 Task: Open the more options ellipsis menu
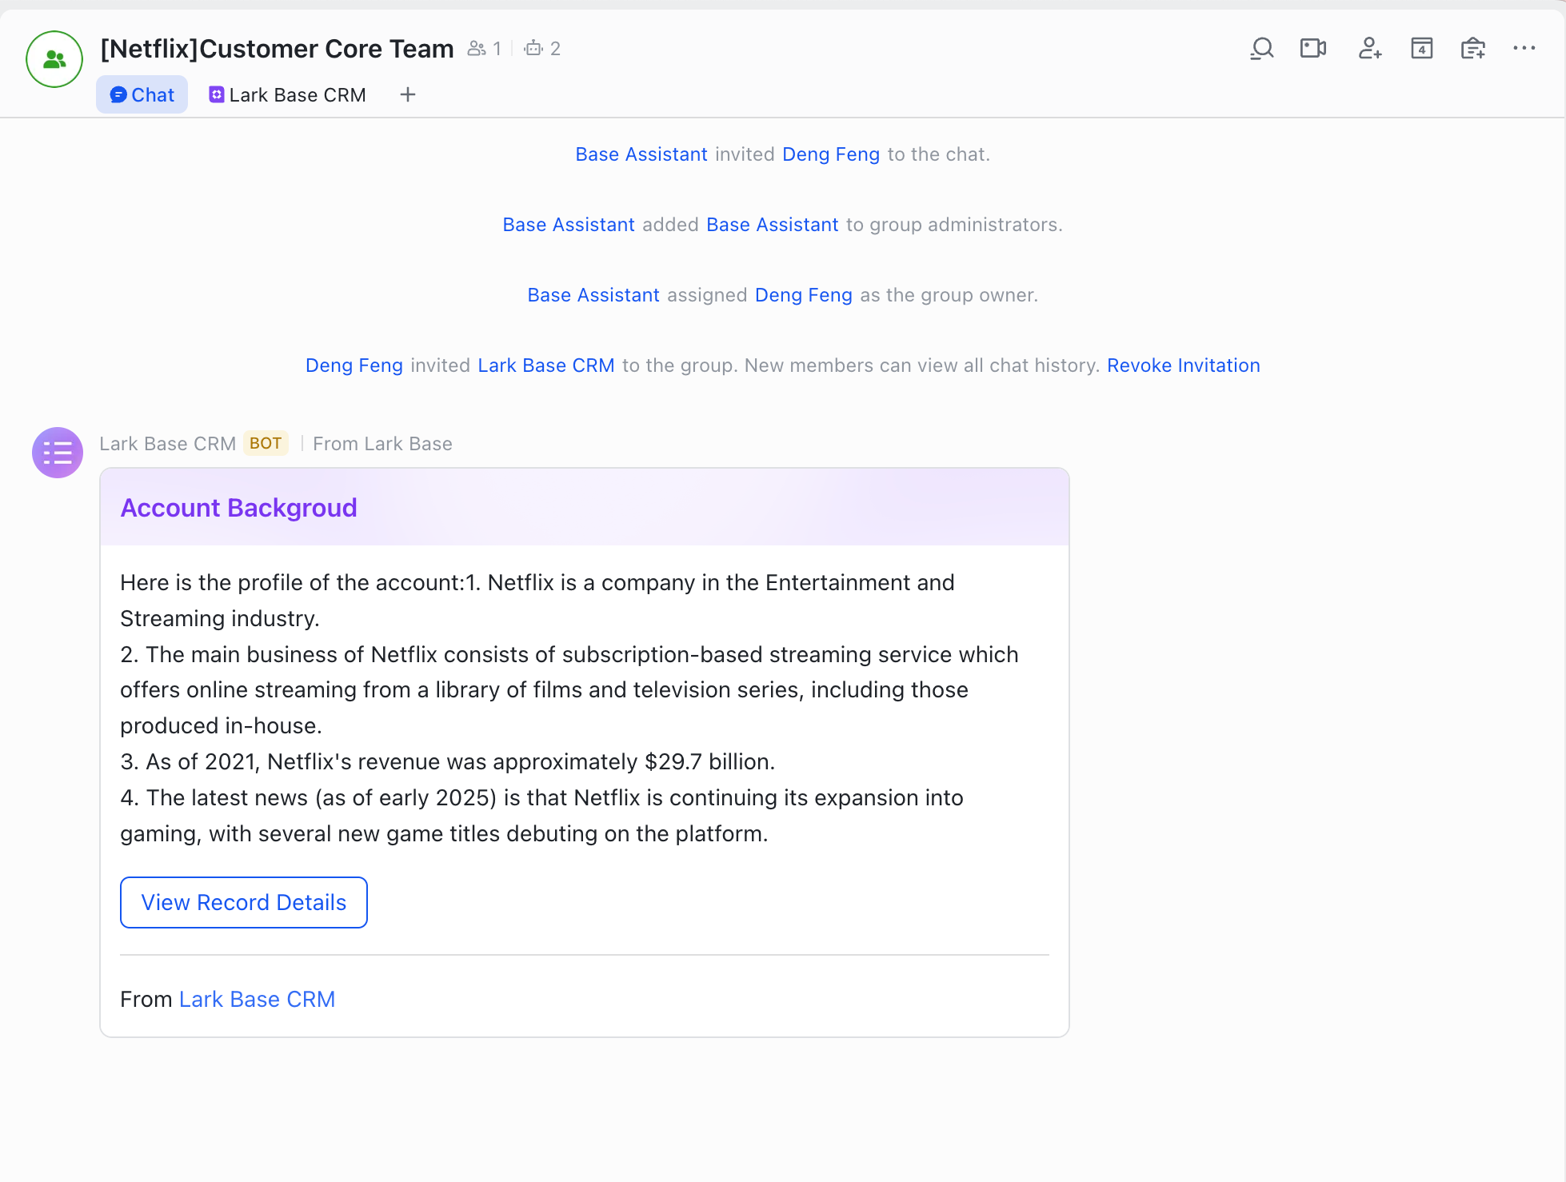[1524, 49]
